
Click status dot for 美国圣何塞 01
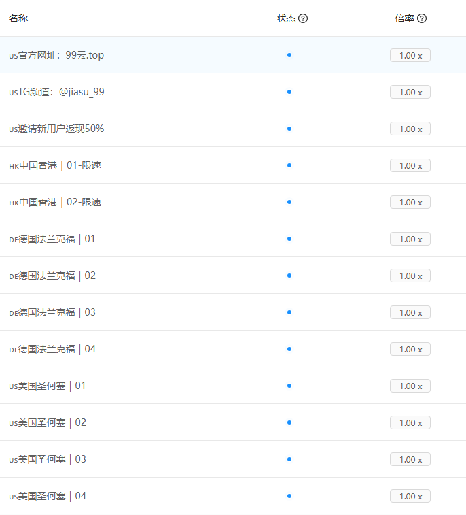[x=289, y=386]
